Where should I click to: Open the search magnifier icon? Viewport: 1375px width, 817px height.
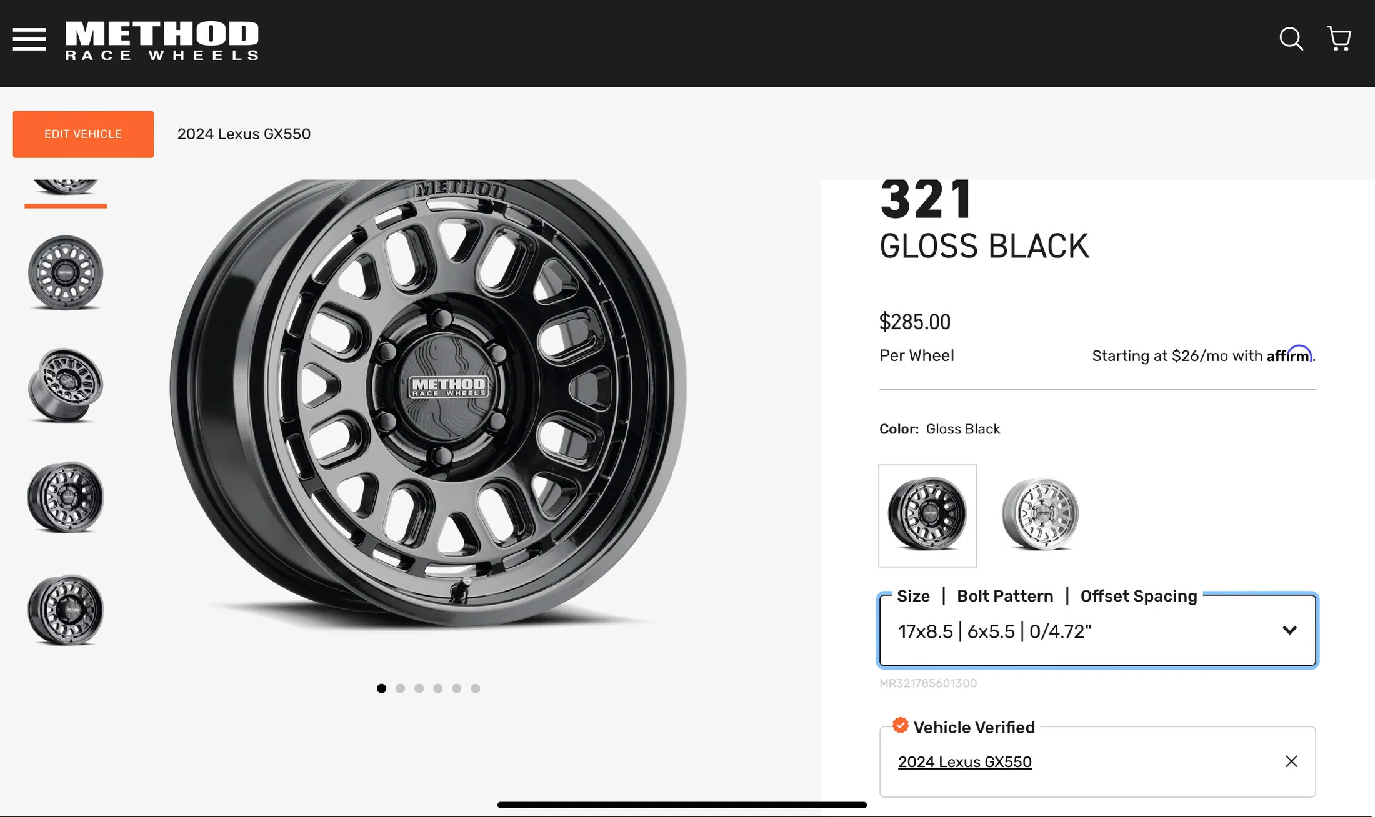coord(1291,39)
